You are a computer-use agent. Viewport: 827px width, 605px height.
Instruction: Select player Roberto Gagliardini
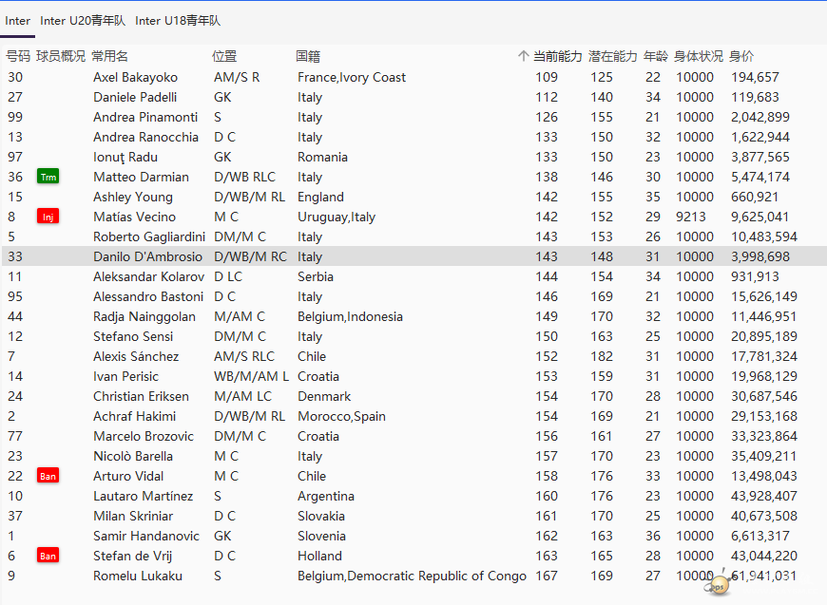149,236
